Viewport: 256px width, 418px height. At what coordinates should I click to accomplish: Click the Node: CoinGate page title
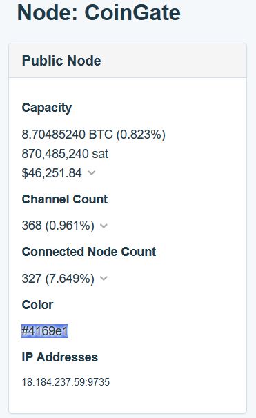pos(99,12)
